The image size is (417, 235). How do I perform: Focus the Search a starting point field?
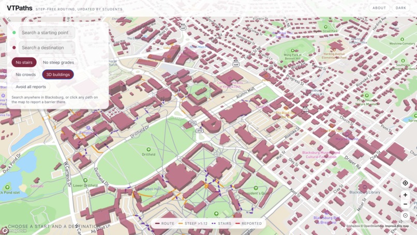[47, 33]
